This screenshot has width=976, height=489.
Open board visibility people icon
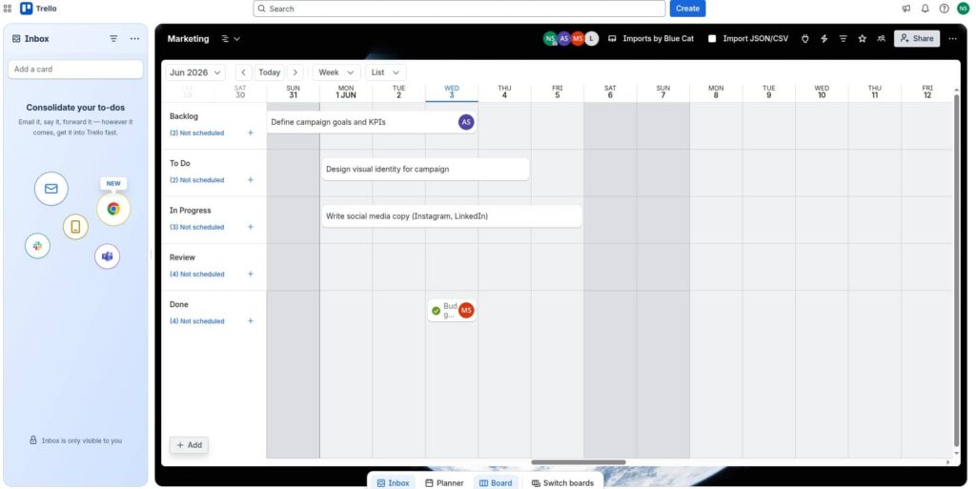(x=881, y=38)
